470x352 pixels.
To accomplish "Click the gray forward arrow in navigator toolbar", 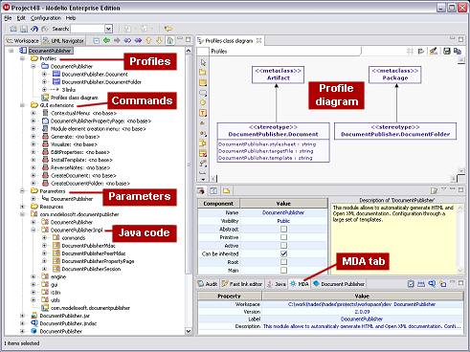I will pos(117,40).
